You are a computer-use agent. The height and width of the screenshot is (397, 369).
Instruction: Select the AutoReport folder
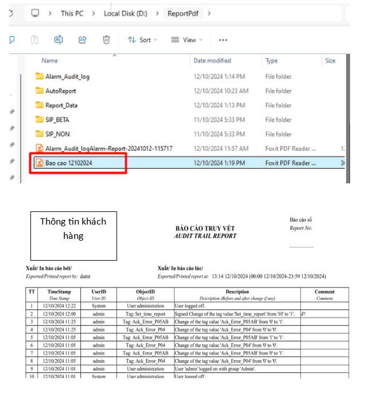coord(60,91)
